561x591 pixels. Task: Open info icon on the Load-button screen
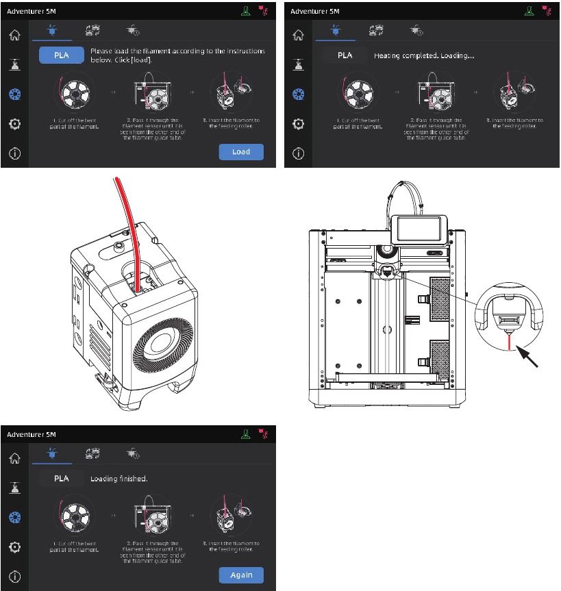point(14,153)
